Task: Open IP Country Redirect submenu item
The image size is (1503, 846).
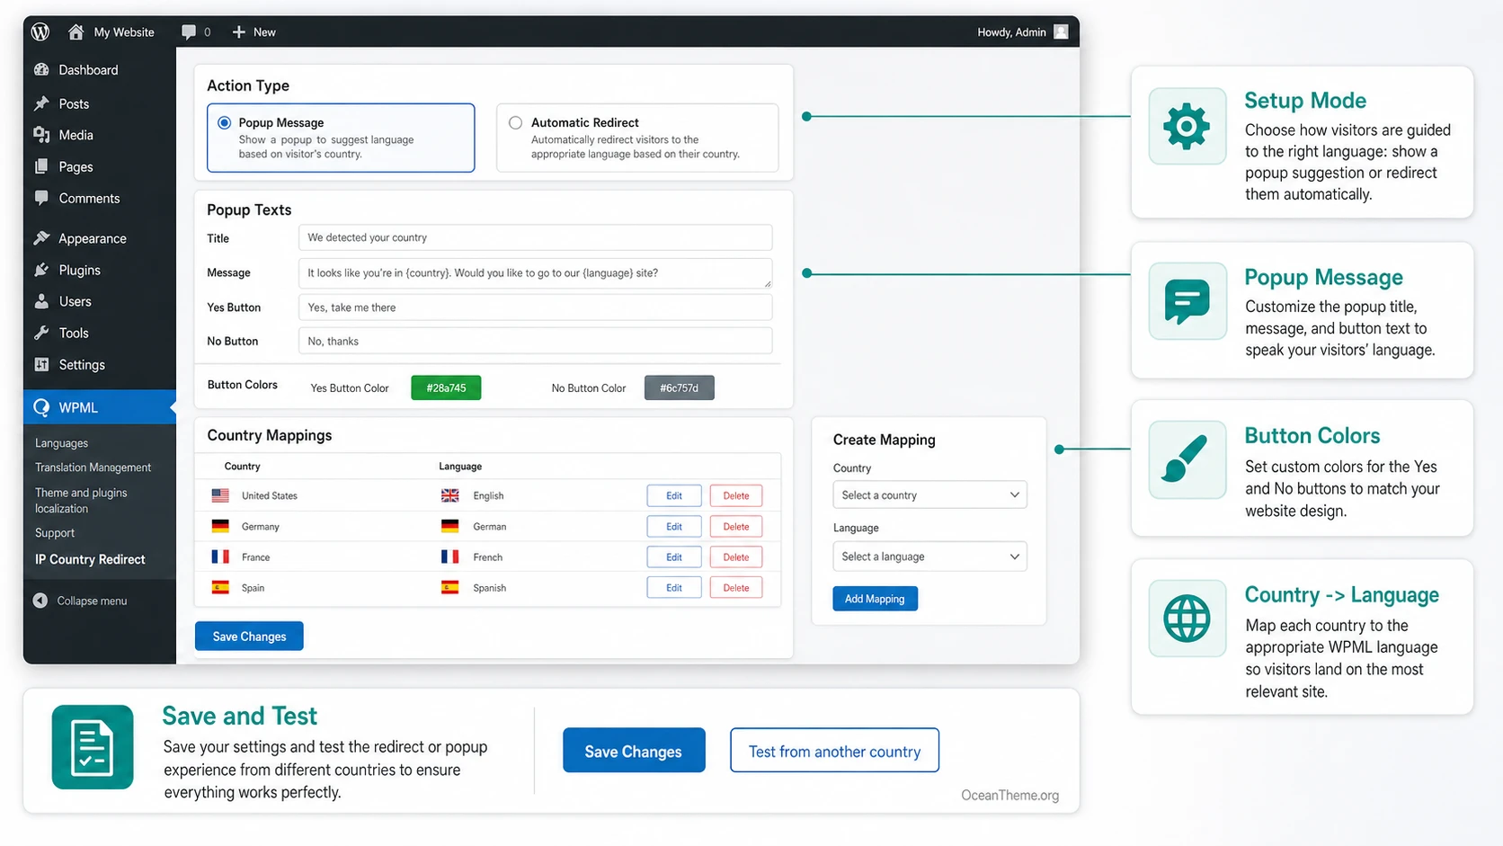Action: [x=90, y=559]
